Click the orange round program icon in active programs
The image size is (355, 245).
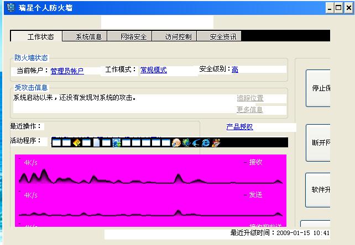176,142
